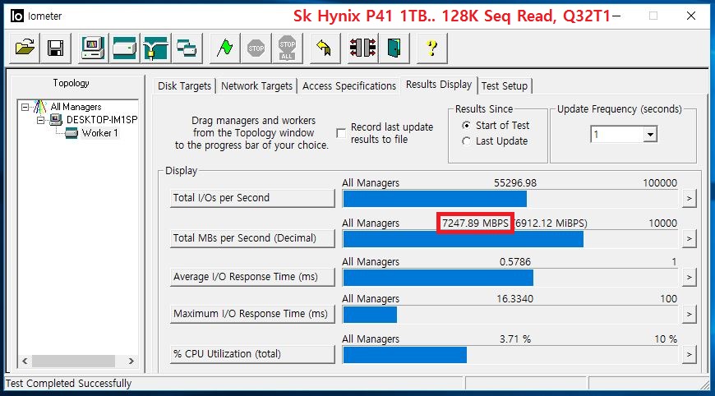Go to Access Specifications tab
This screenshot has width=715, height=396.
[348, 85]
